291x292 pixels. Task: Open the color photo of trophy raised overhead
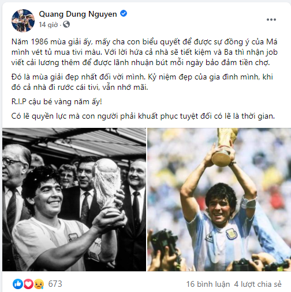[x=219, y=199]
